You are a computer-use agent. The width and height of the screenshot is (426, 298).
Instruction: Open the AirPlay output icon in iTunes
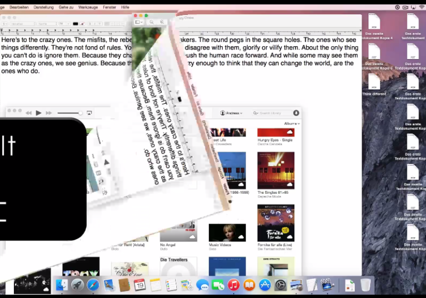(x=89, y=113)
